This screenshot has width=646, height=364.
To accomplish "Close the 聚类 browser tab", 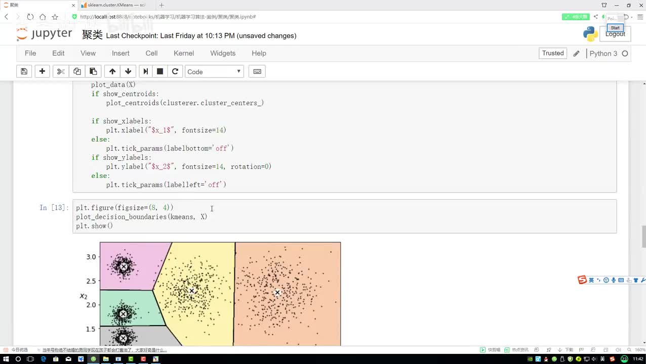I will tap(74, 5).
